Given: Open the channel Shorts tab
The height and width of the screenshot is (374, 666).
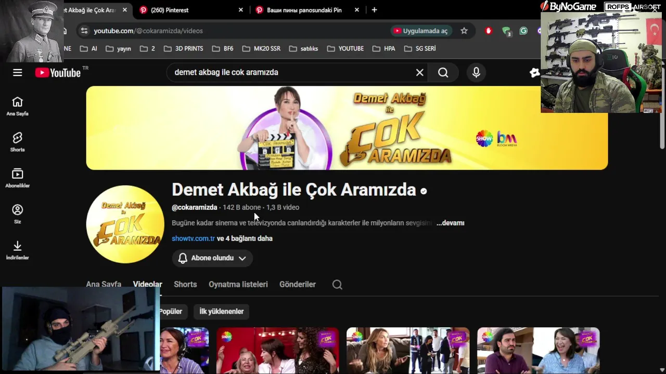Looking at the screenshot, I should [185, 284].
